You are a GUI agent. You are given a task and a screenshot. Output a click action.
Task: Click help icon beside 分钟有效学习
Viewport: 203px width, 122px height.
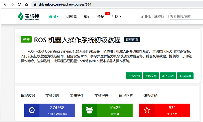point(66,114)
